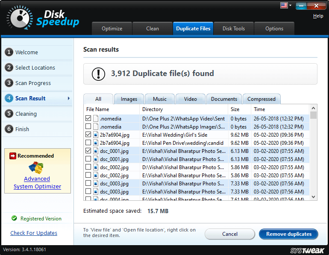Screen dimensions: 329x255
Task: Click step 5 number icon beside Cleaning
Action: [x=9, y=114]
